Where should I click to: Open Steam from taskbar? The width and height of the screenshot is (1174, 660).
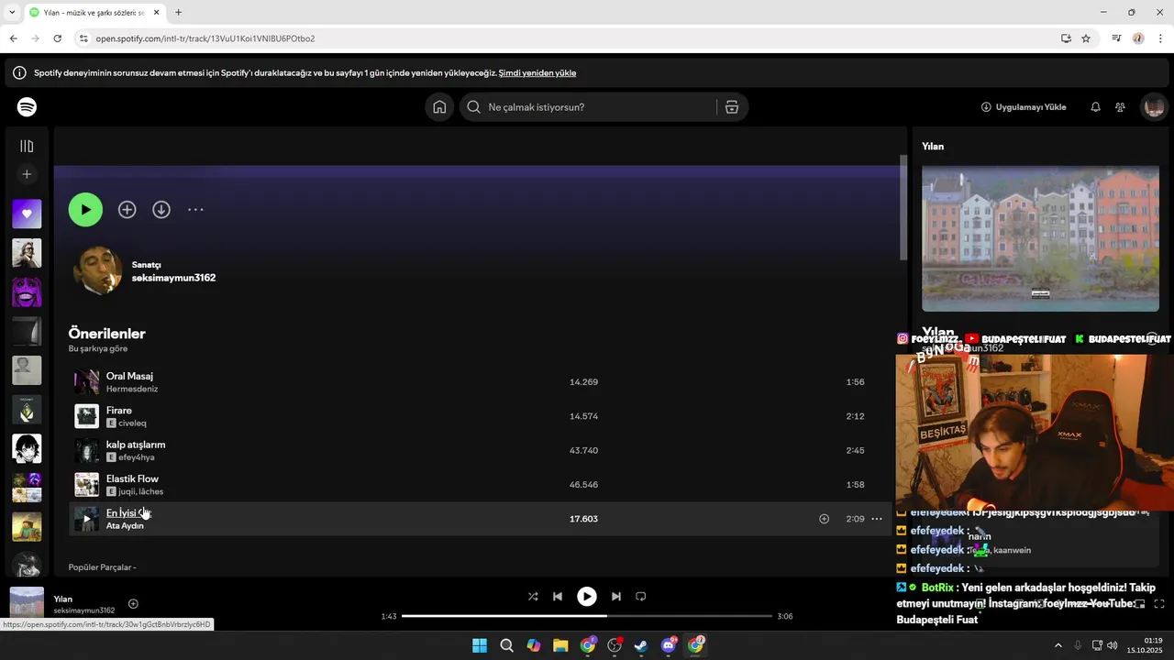[x=641, y=645]
